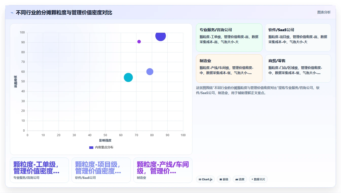Select the 颗粒度-工单级 stat card

(x=39, y=170)
